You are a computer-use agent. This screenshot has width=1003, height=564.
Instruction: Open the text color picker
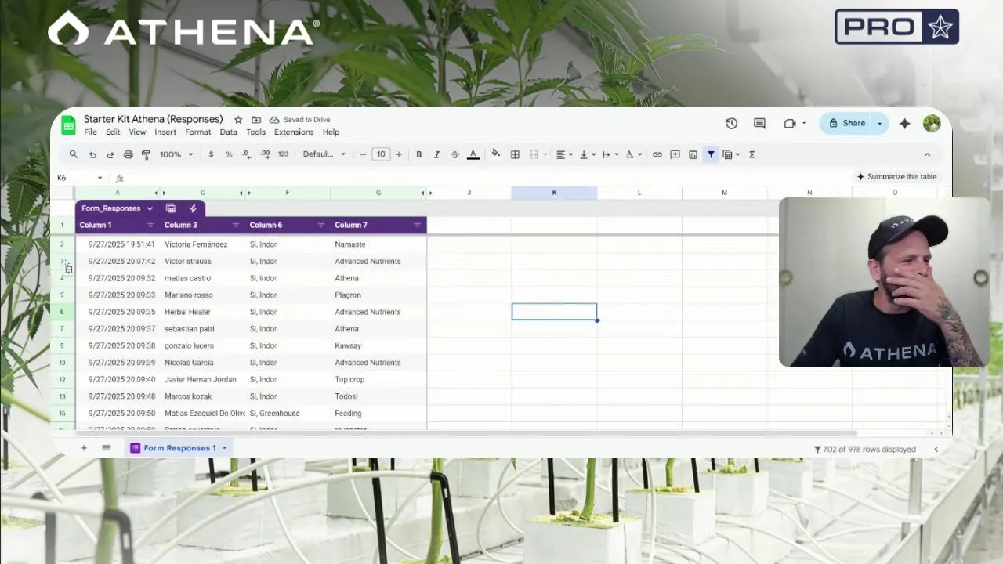473,154
